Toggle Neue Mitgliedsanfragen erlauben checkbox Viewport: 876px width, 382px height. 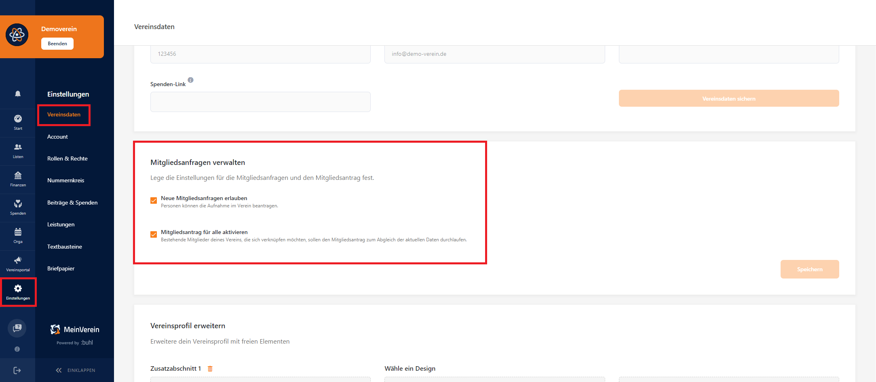154,200
